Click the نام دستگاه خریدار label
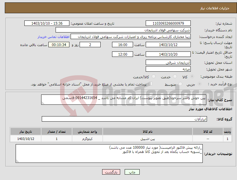 tap(218, 30)
